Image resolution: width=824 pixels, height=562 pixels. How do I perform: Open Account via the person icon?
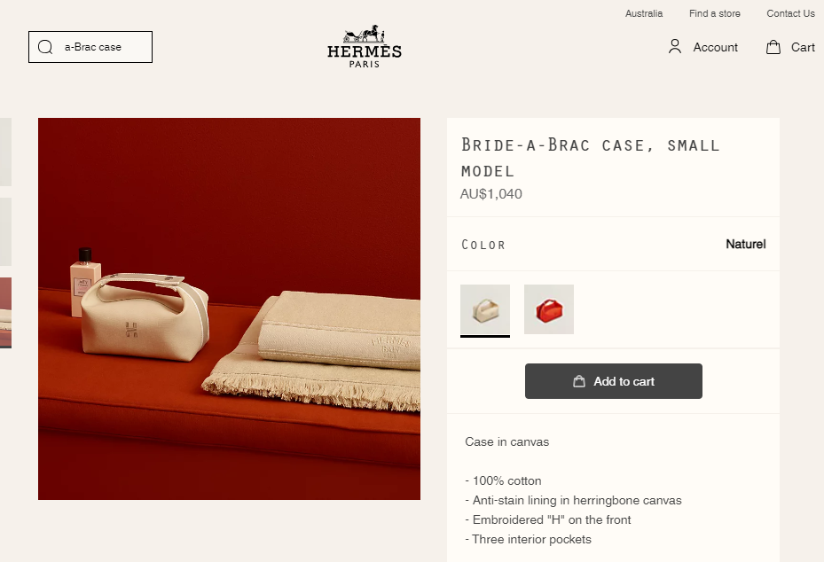pos(675,46)
